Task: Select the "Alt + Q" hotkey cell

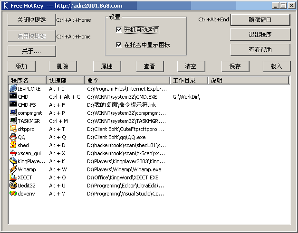Action: tap(57, 137)
